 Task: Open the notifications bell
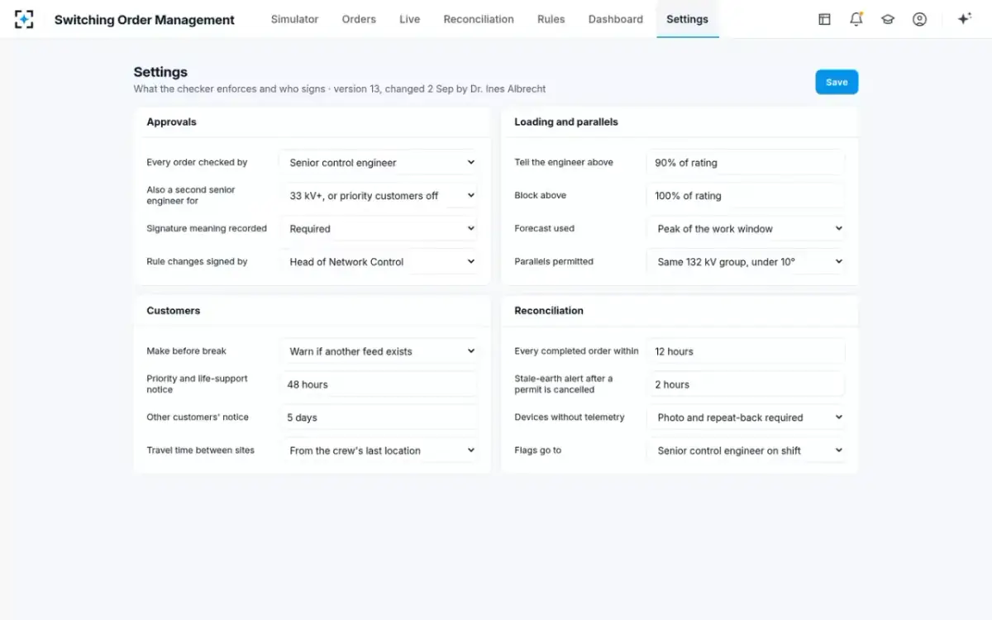[856, 19]
